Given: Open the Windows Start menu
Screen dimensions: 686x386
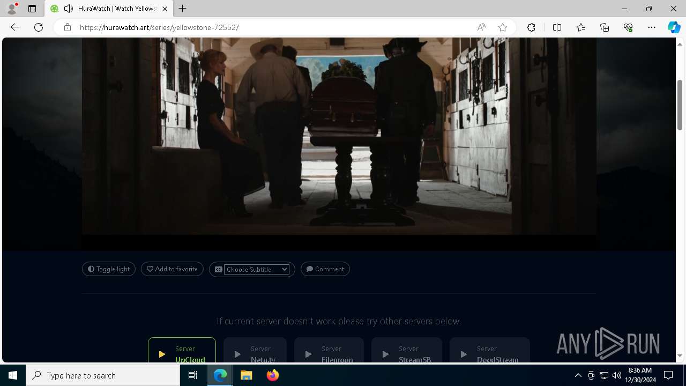Looking at the screenshot, I should [13, 375].
